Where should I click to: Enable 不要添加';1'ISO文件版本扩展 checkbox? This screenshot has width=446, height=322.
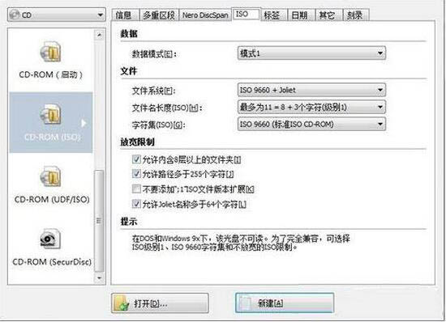[x=136, y=189]
